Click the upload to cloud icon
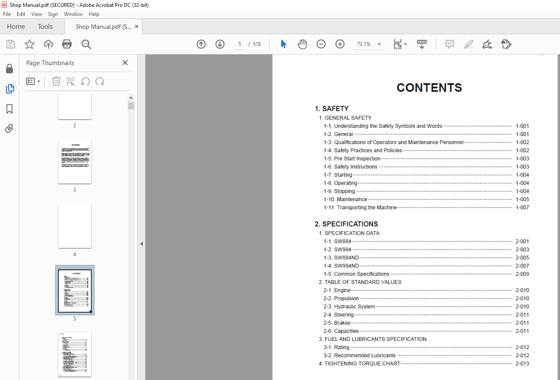 click(48, 44)
